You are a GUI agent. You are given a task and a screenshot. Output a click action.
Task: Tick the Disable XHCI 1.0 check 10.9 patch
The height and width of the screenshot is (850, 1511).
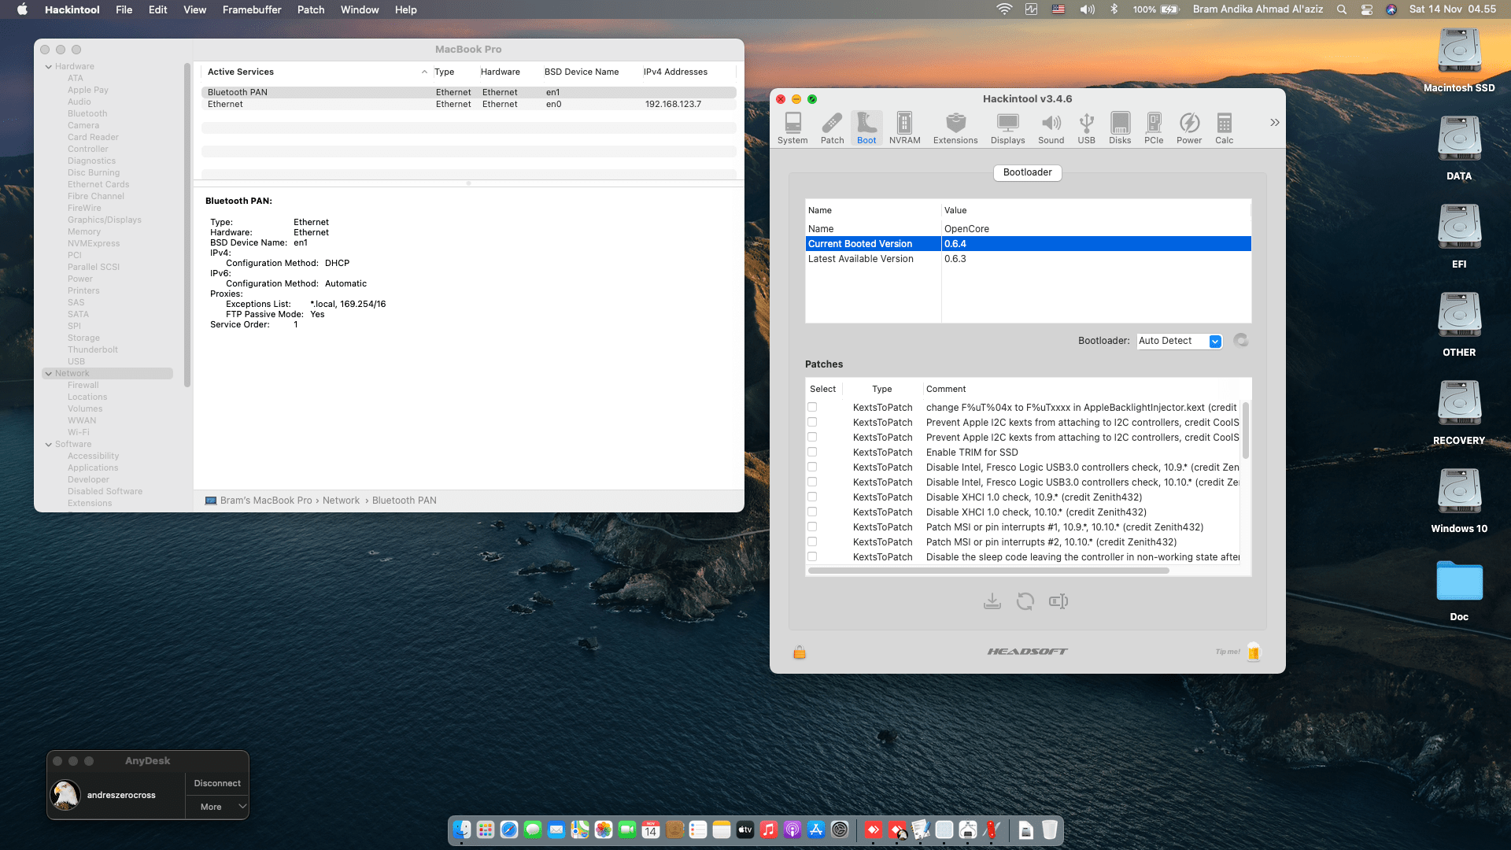(812, 497)
